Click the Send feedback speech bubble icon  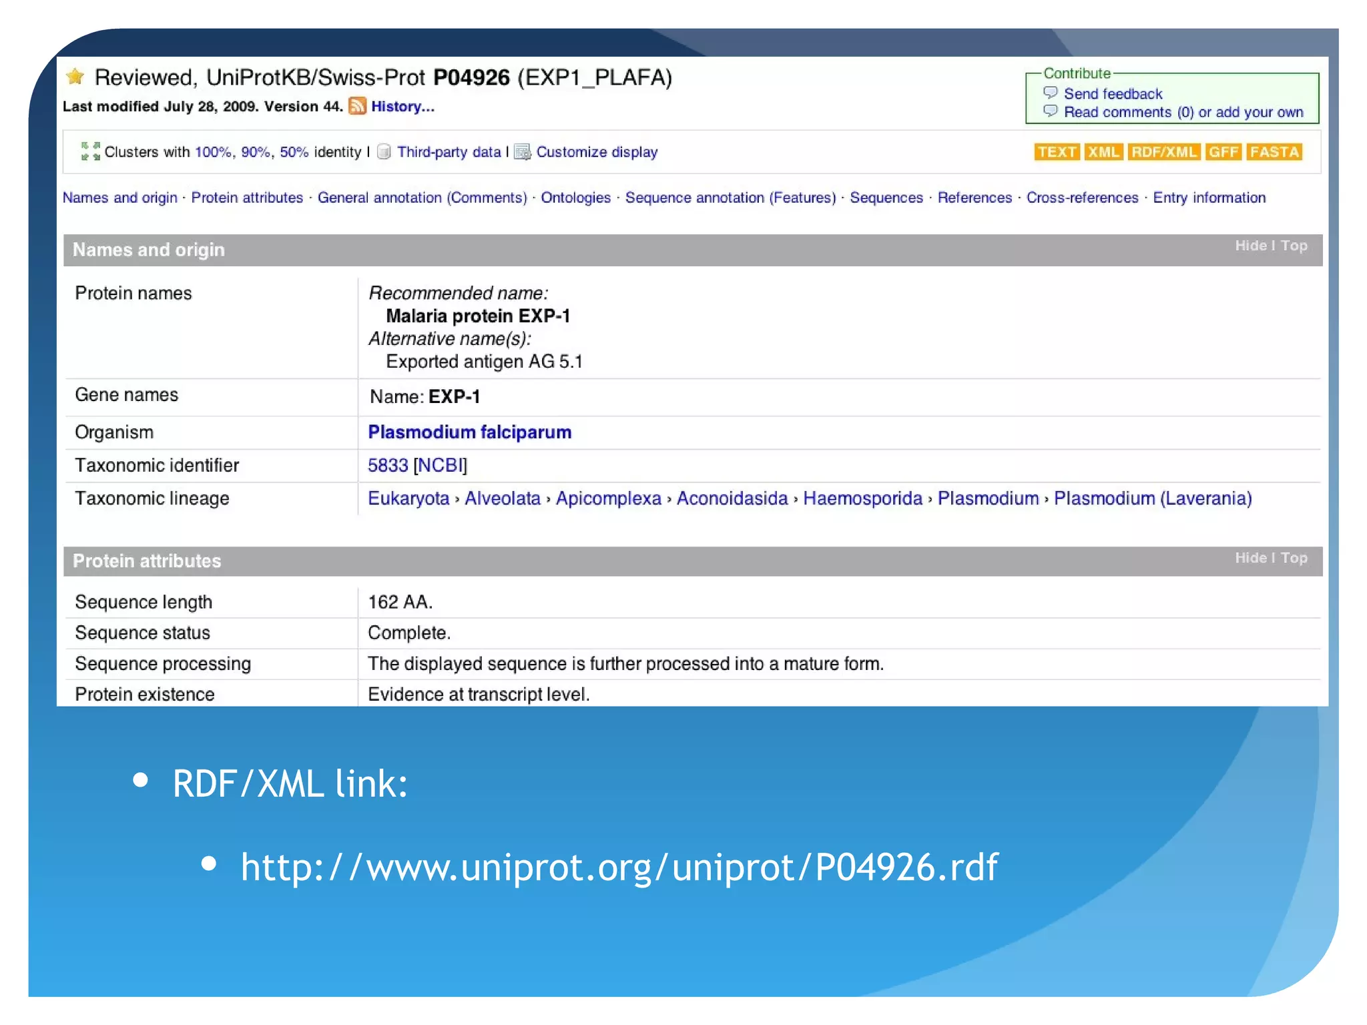coord(1050,93)
